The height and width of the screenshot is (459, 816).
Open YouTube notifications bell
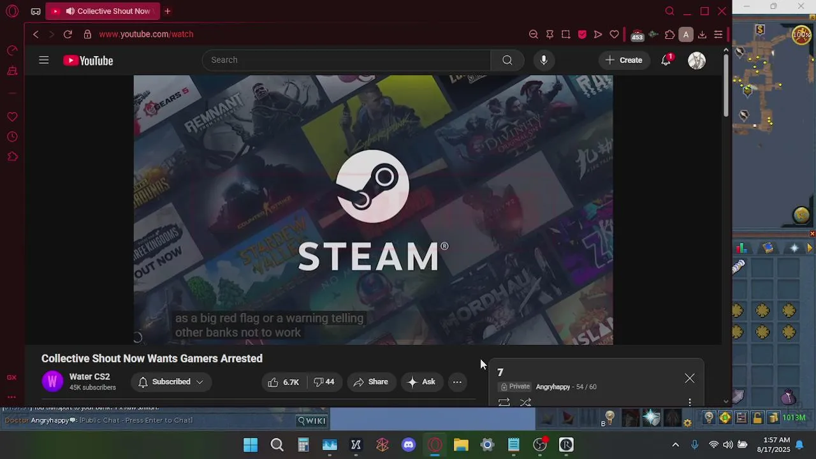coord(666,60)
